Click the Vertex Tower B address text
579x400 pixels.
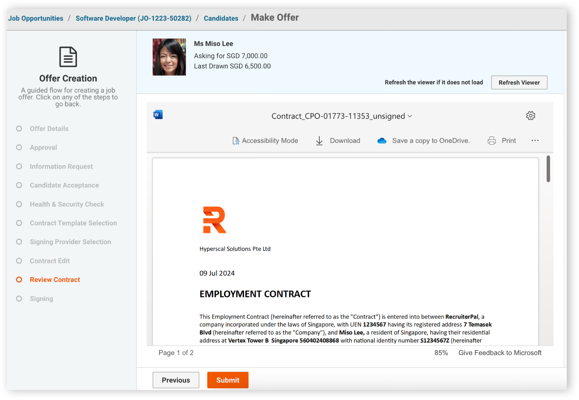(283, 341)
